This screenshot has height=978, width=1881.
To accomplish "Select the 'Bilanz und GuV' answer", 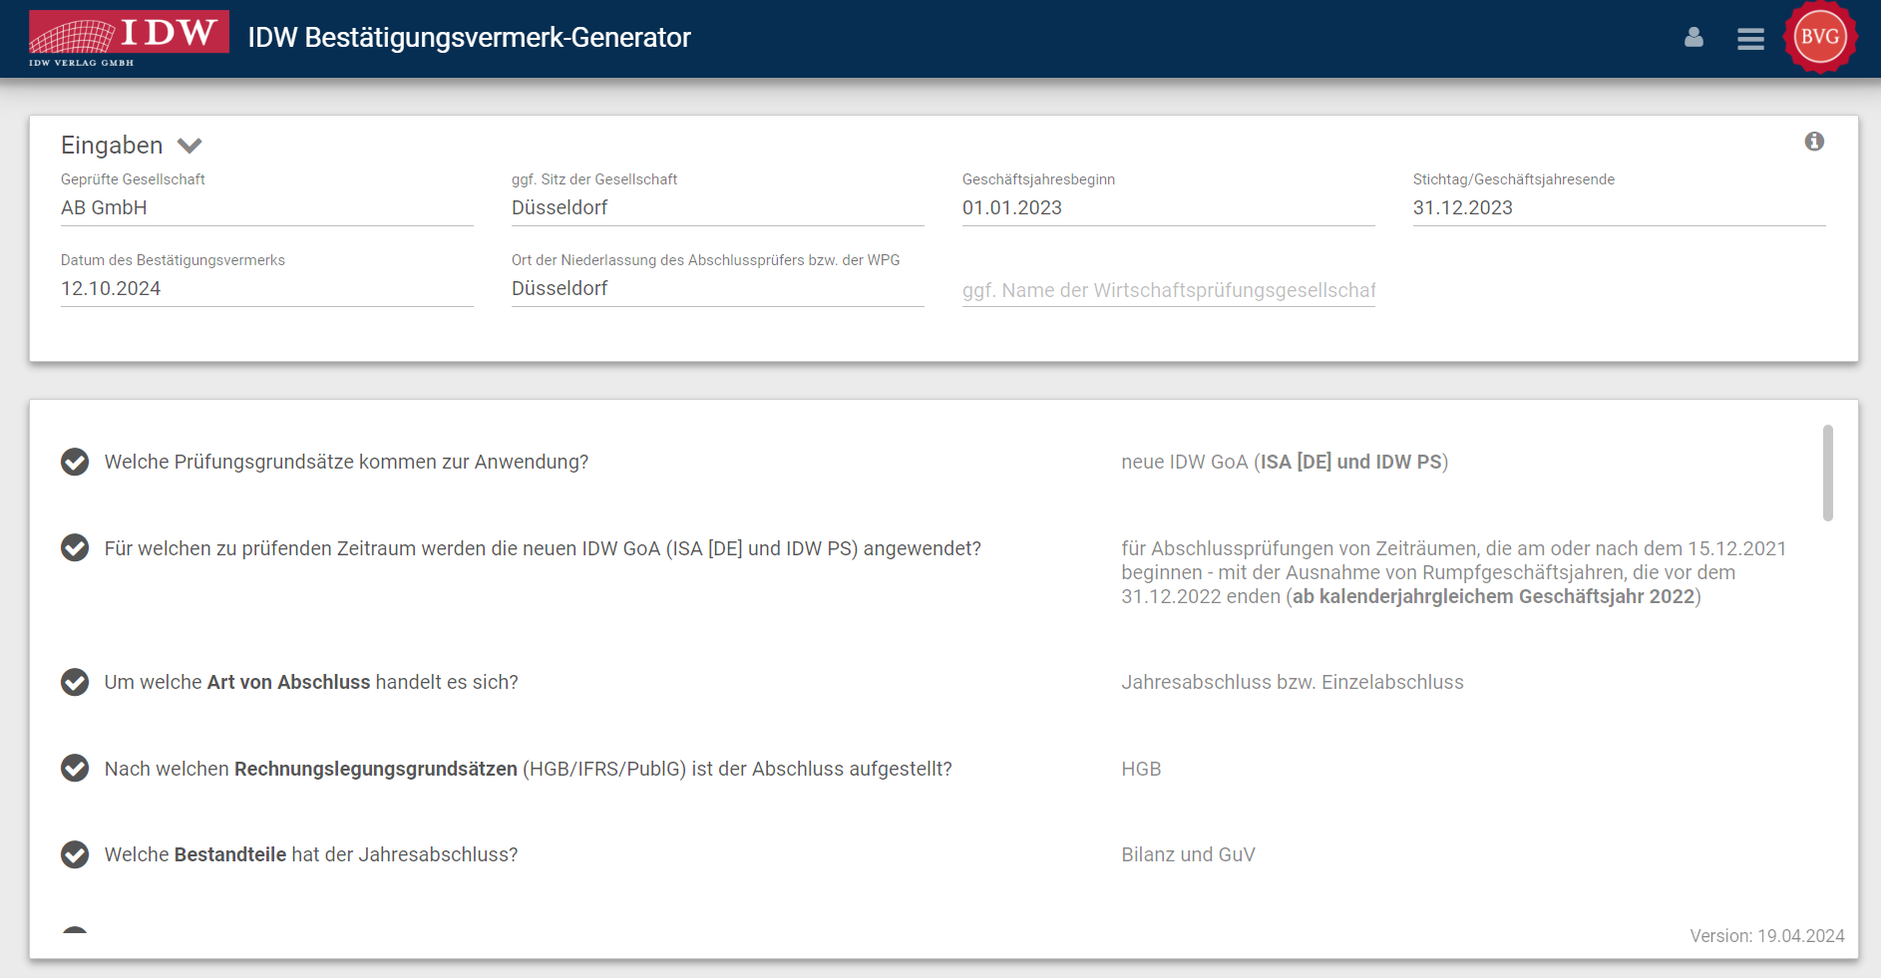I will coord(1188,854).
